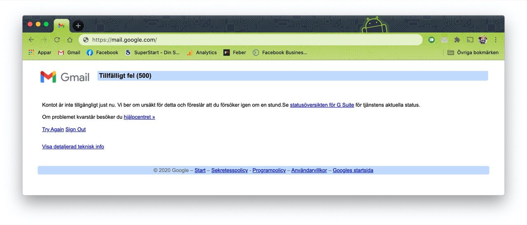Viewport: 527px width, 225px height.
Task: Open the Gmail bookmark
Action: tap(69, 53)
